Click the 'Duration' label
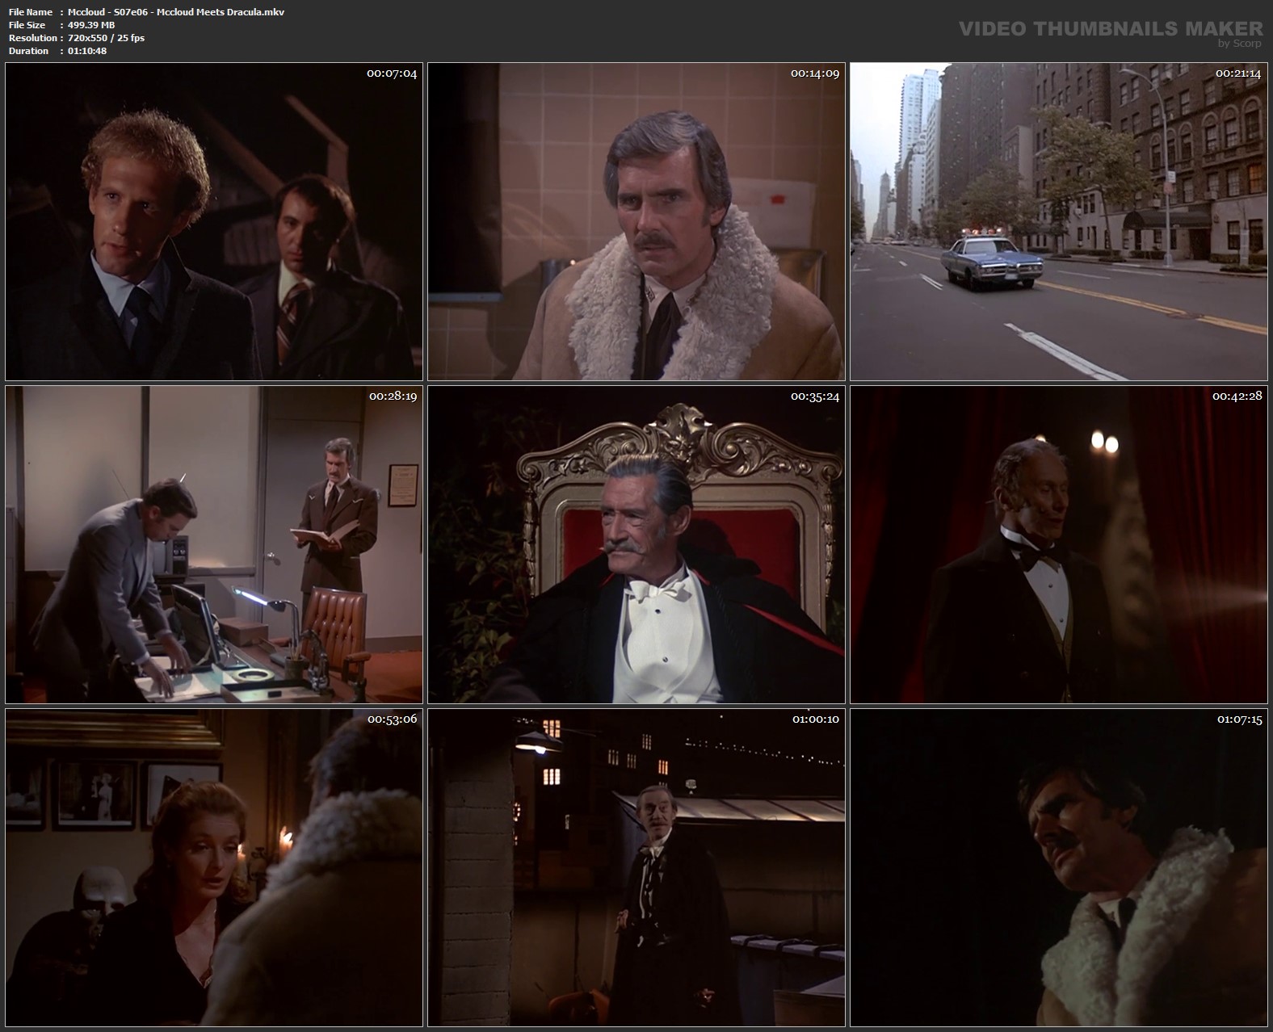 29,51
